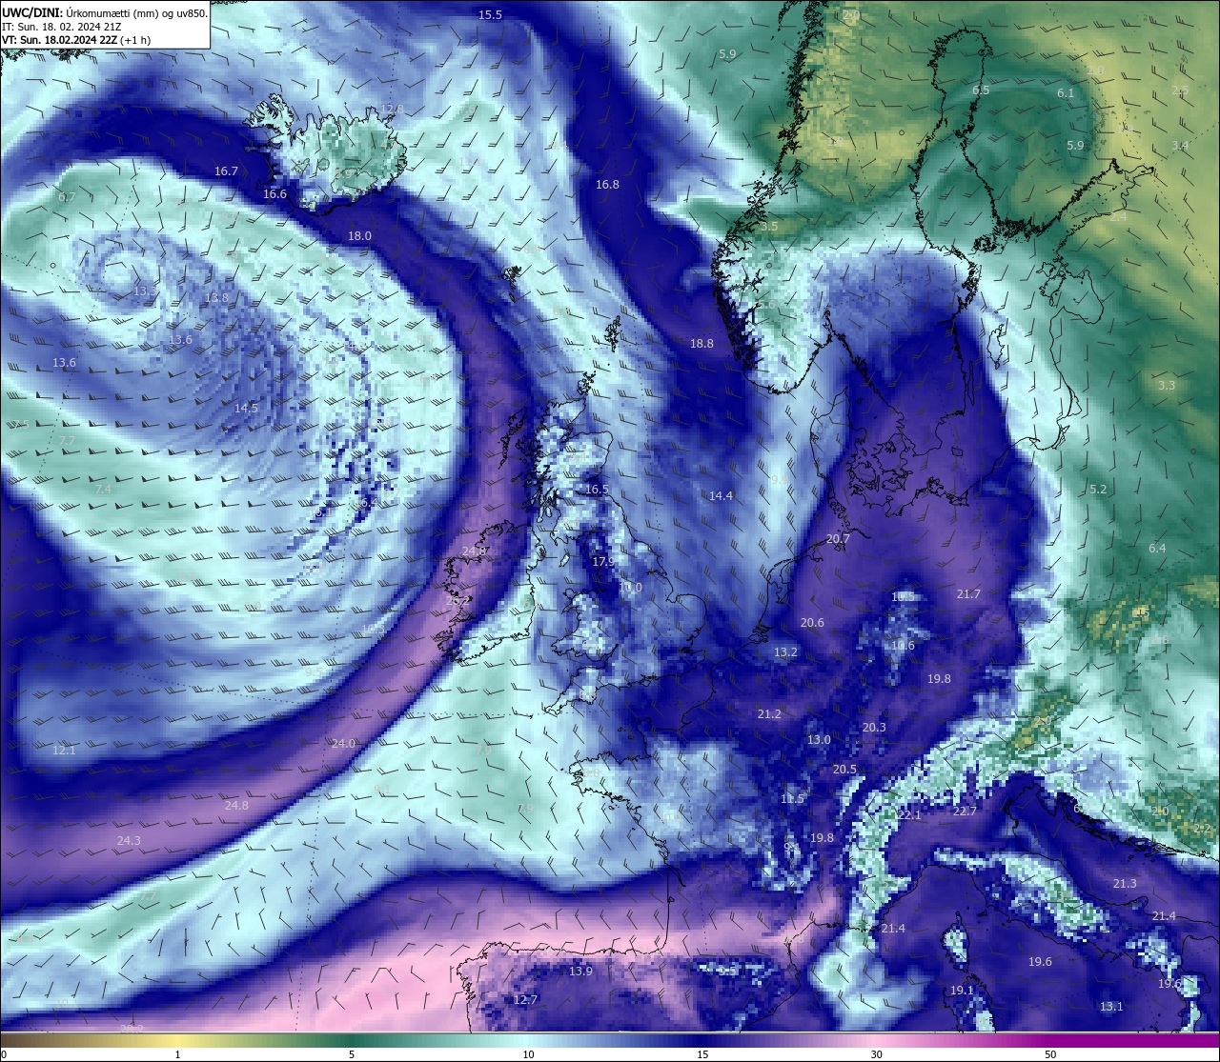1220x1062 pixels.
Task: Click the 21.2 value over Belgium
Action: tap(769, 713)
